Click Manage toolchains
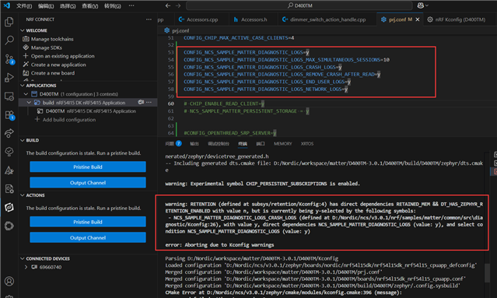 [x=52, y=39]
